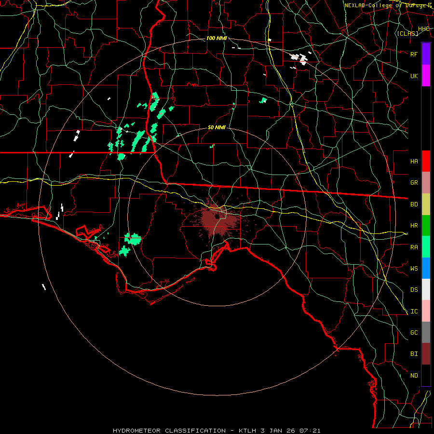The height and width of the screenshot is (434, 434).
Task: Click the ND black legend swatch
Action: point(426,375)
